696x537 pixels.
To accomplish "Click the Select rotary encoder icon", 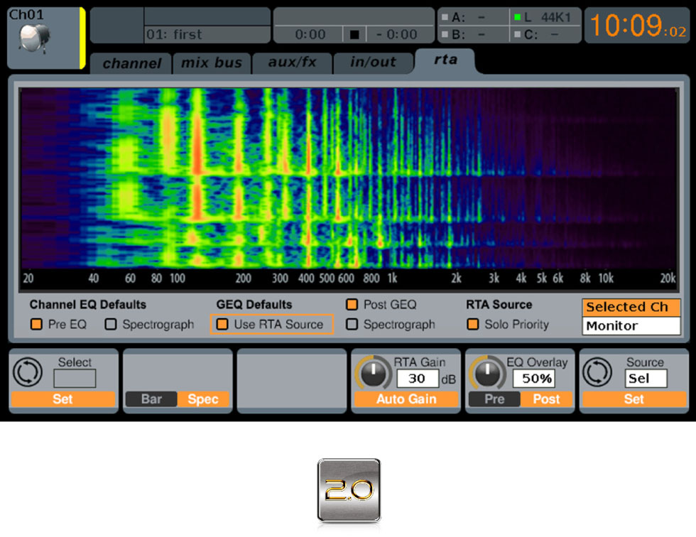I will coord(28,372).
